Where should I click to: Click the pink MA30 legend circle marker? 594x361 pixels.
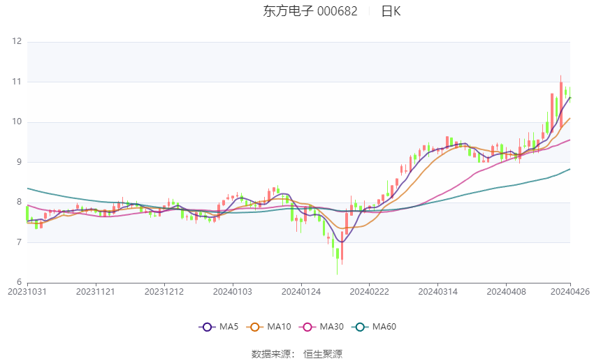[306, 327]
